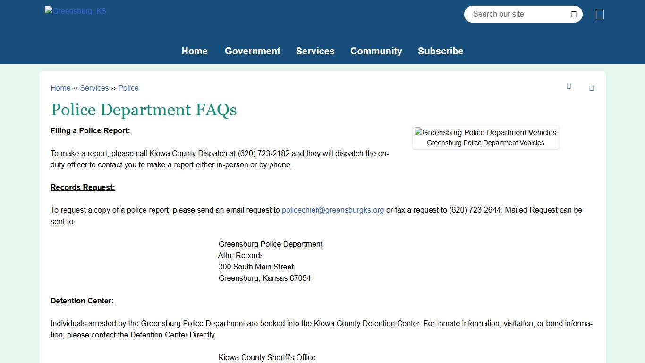Image resolution: width=645 pixels, height=363 pixels.
Task: Click Services in the breadcrumb trail
Action: click(94, 88)
